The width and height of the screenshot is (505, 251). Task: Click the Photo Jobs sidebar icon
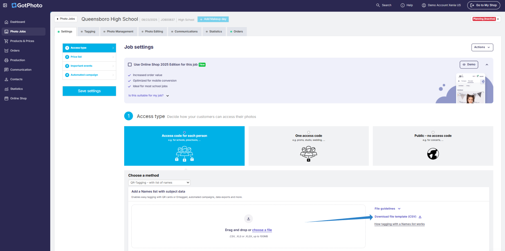click(x=6, y=31)
